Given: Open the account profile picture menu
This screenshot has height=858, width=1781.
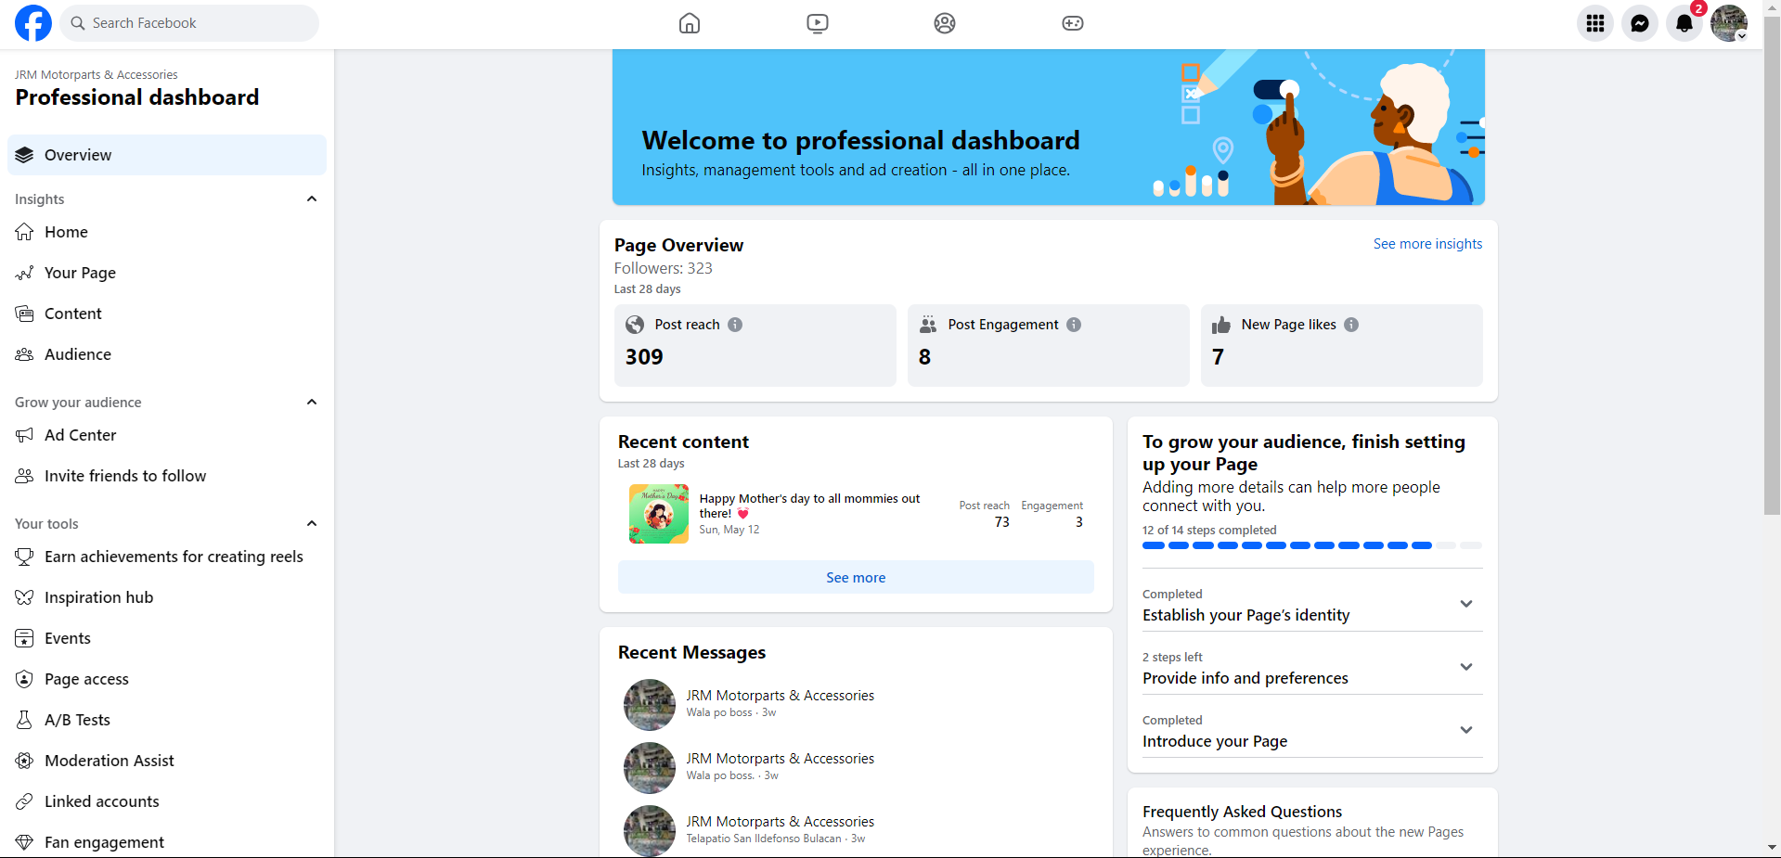Looking at the screenshot, I should point(1729,23).
